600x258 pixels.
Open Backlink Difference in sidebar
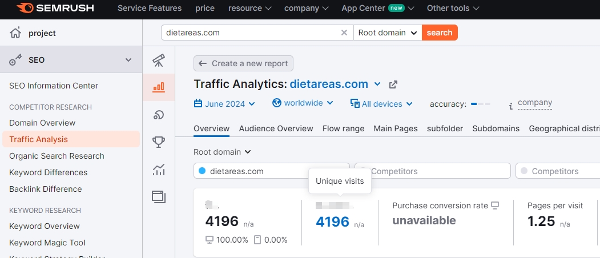tap(46, 189)
